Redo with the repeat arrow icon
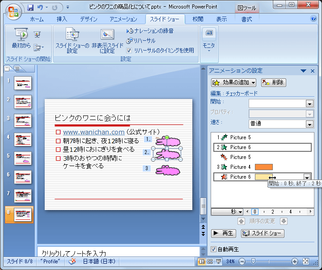Viewport: 322px width, 270px height. [x=55, y=8]
